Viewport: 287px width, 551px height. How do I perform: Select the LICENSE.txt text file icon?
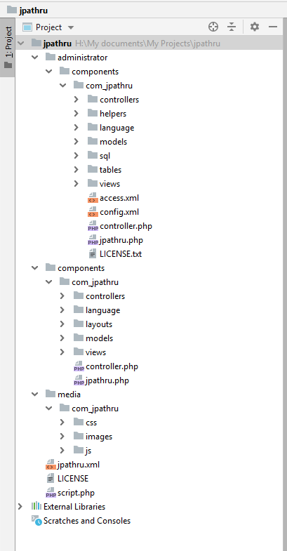[92, 253]
